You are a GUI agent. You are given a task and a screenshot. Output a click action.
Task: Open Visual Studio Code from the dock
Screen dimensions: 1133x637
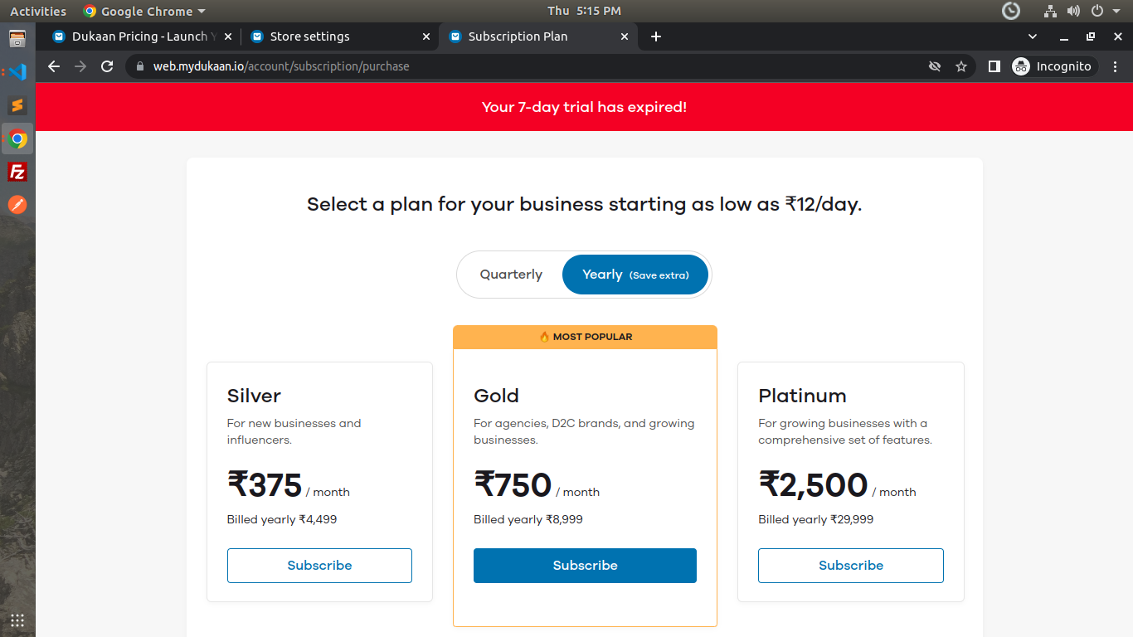tap(17, 71)
